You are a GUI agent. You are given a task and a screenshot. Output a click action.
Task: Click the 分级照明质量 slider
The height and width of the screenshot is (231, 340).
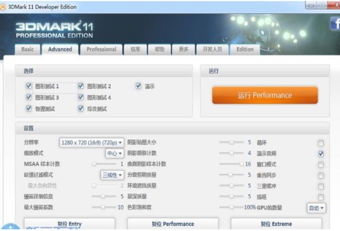pyautogui.click(x=231, y=175)
